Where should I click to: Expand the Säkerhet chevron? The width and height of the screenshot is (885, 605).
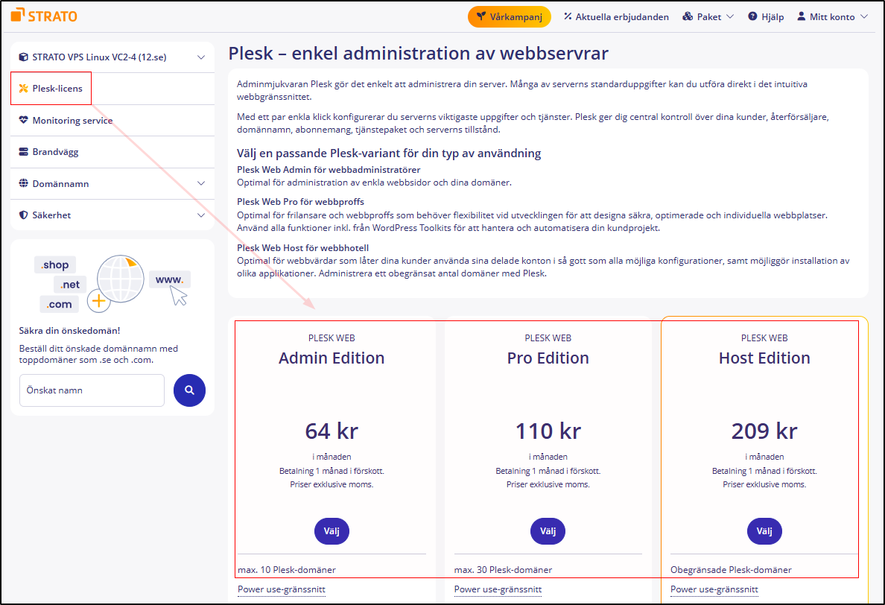(x=201, y=215)
